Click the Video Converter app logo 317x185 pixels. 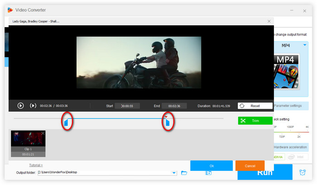coord(10,10)
